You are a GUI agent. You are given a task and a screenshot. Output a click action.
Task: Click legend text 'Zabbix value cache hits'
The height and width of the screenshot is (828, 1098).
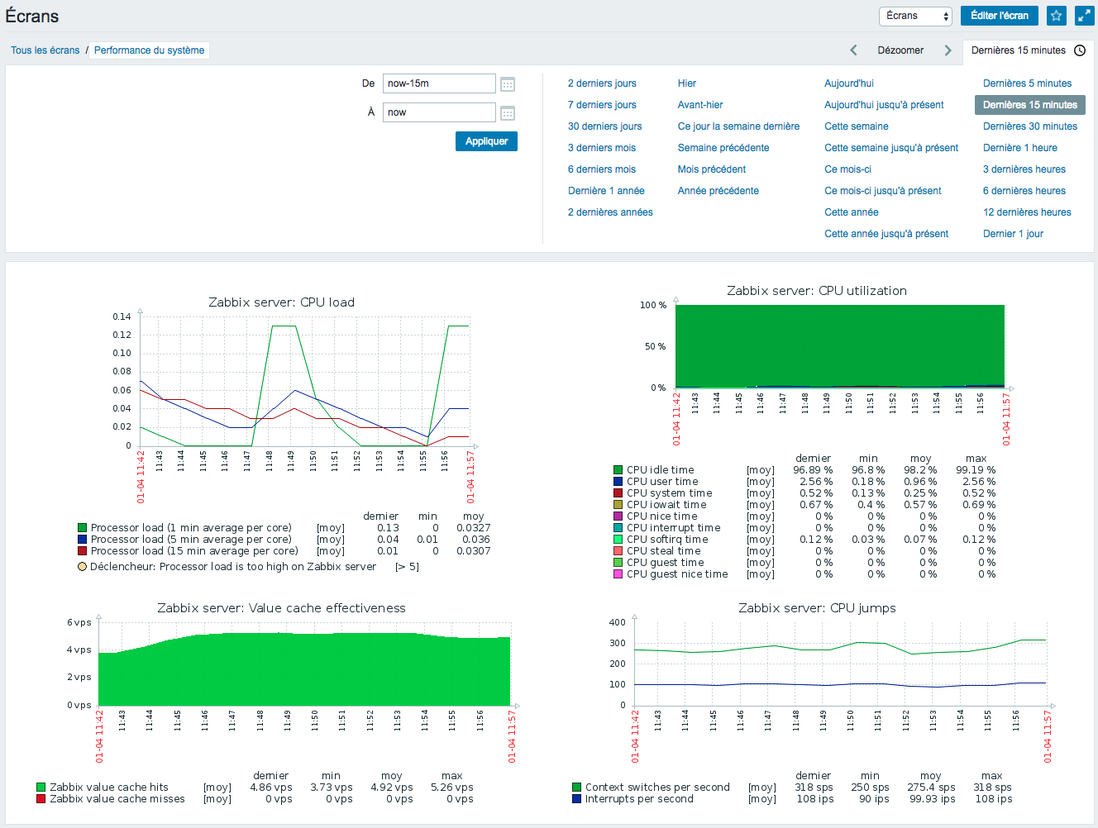pyautogui.click(x=109, y=788)
